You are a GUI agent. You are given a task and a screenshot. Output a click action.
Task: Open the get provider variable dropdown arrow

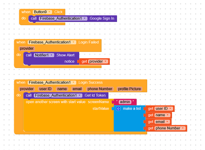(x=105, y=61)
